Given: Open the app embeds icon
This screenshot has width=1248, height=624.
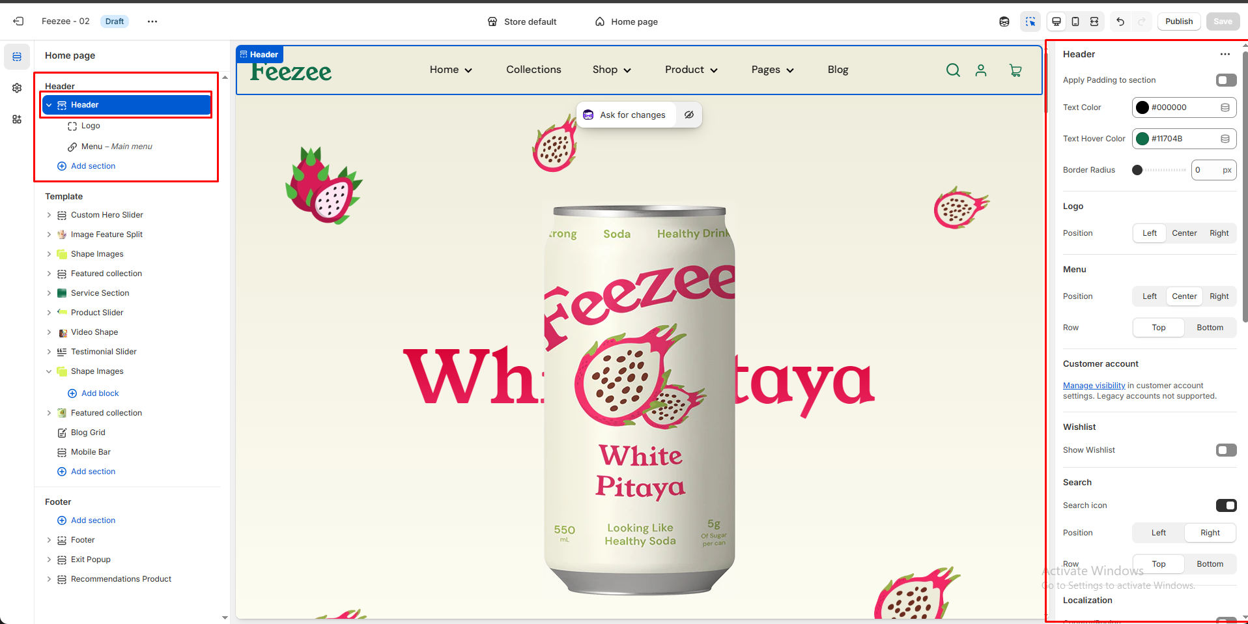Looking at the screenshot, I should [x=17, y=119].
